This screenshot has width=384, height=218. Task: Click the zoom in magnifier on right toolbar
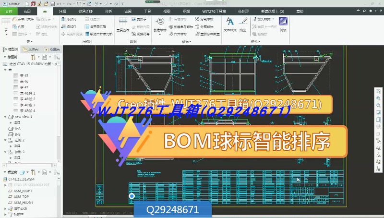378,98
